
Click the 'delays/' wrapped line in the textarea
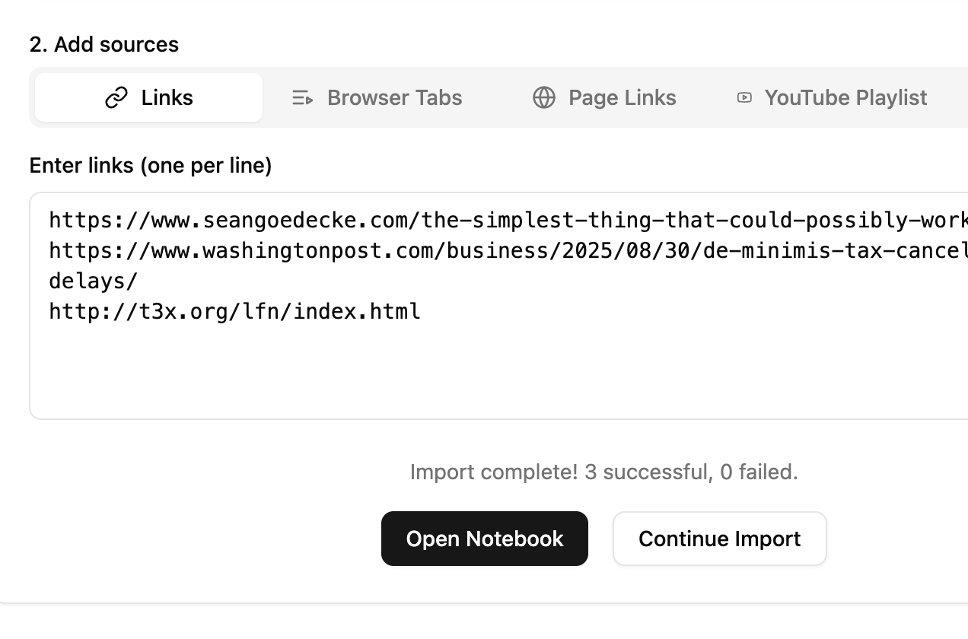(x=93, y=281)
